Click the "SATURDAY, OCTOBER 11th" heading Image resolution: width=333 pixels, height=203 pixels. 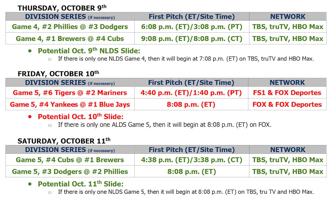(64, 141)
